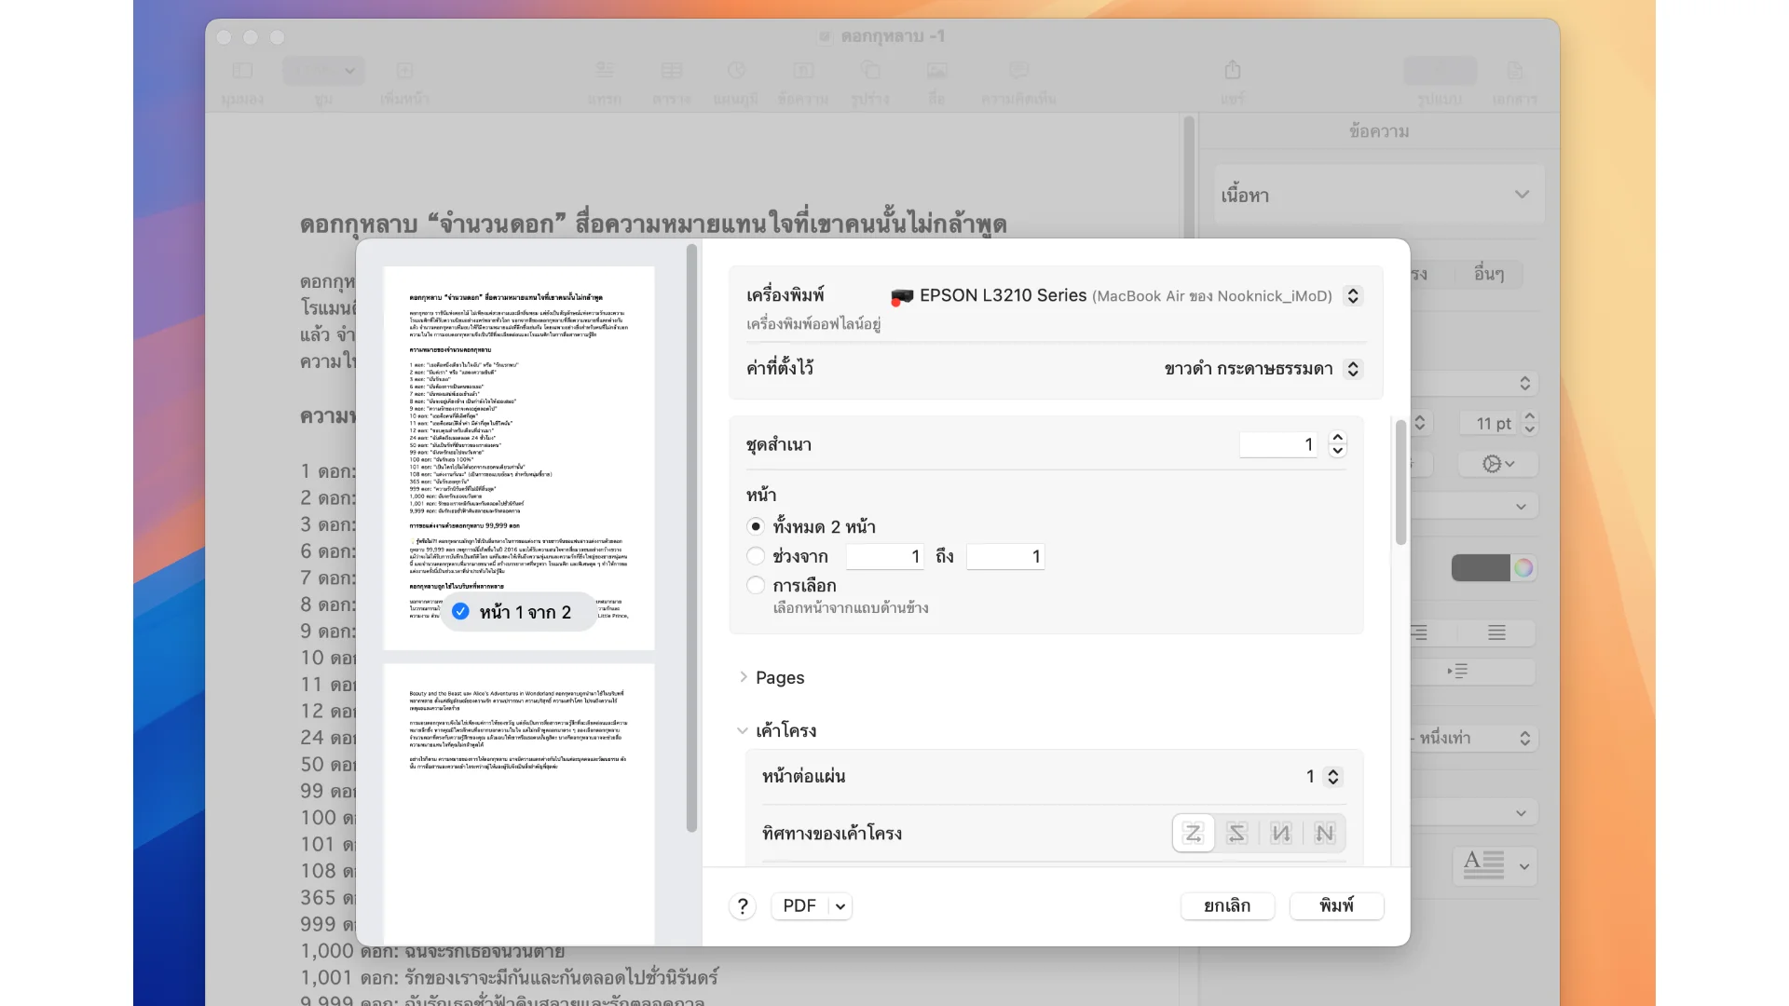Image resolution: width=1789 pixels, height=1006 pixels.
Task: Select reversed-Z layout direction icon
Action: 1236,833
